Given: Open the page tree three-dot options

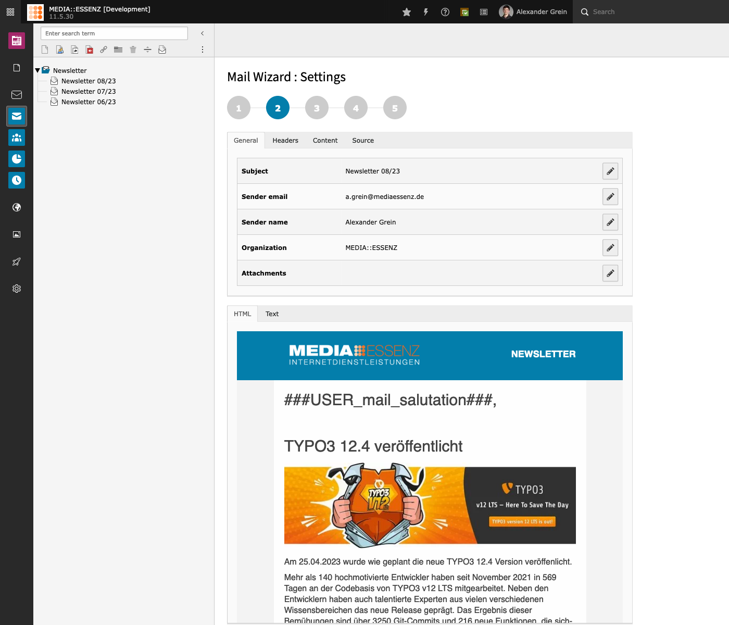Looking at the screenshot, I should 203,49.
